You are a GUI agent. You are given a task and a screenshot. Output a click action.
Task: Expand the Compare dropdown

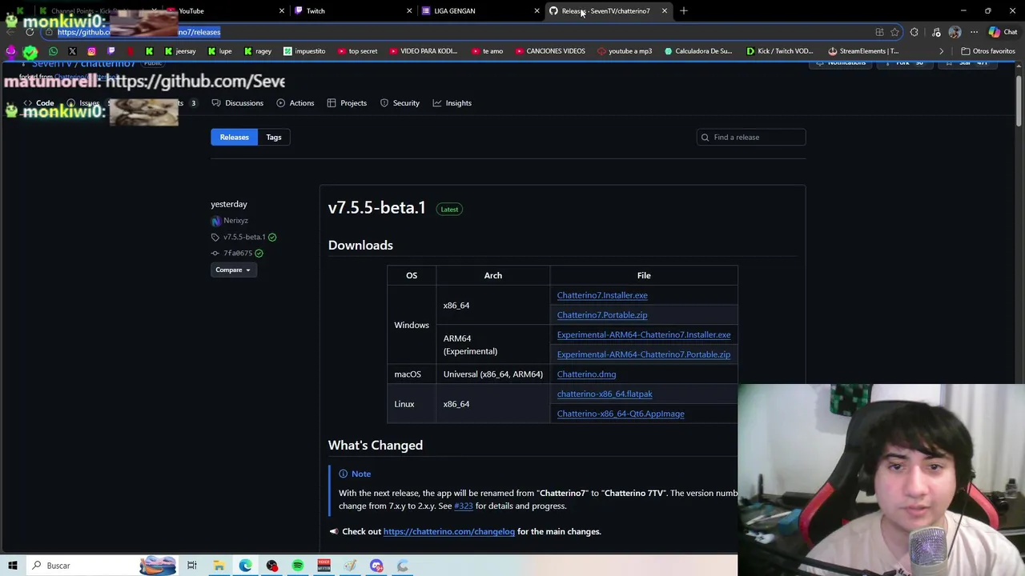232,270
